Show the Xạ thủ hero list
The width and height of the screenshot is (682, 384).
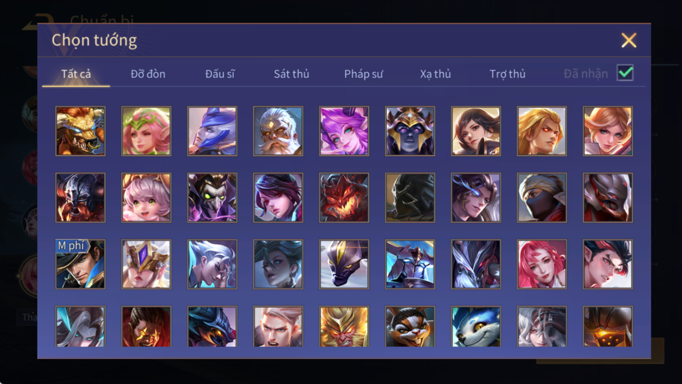(435, 74)
